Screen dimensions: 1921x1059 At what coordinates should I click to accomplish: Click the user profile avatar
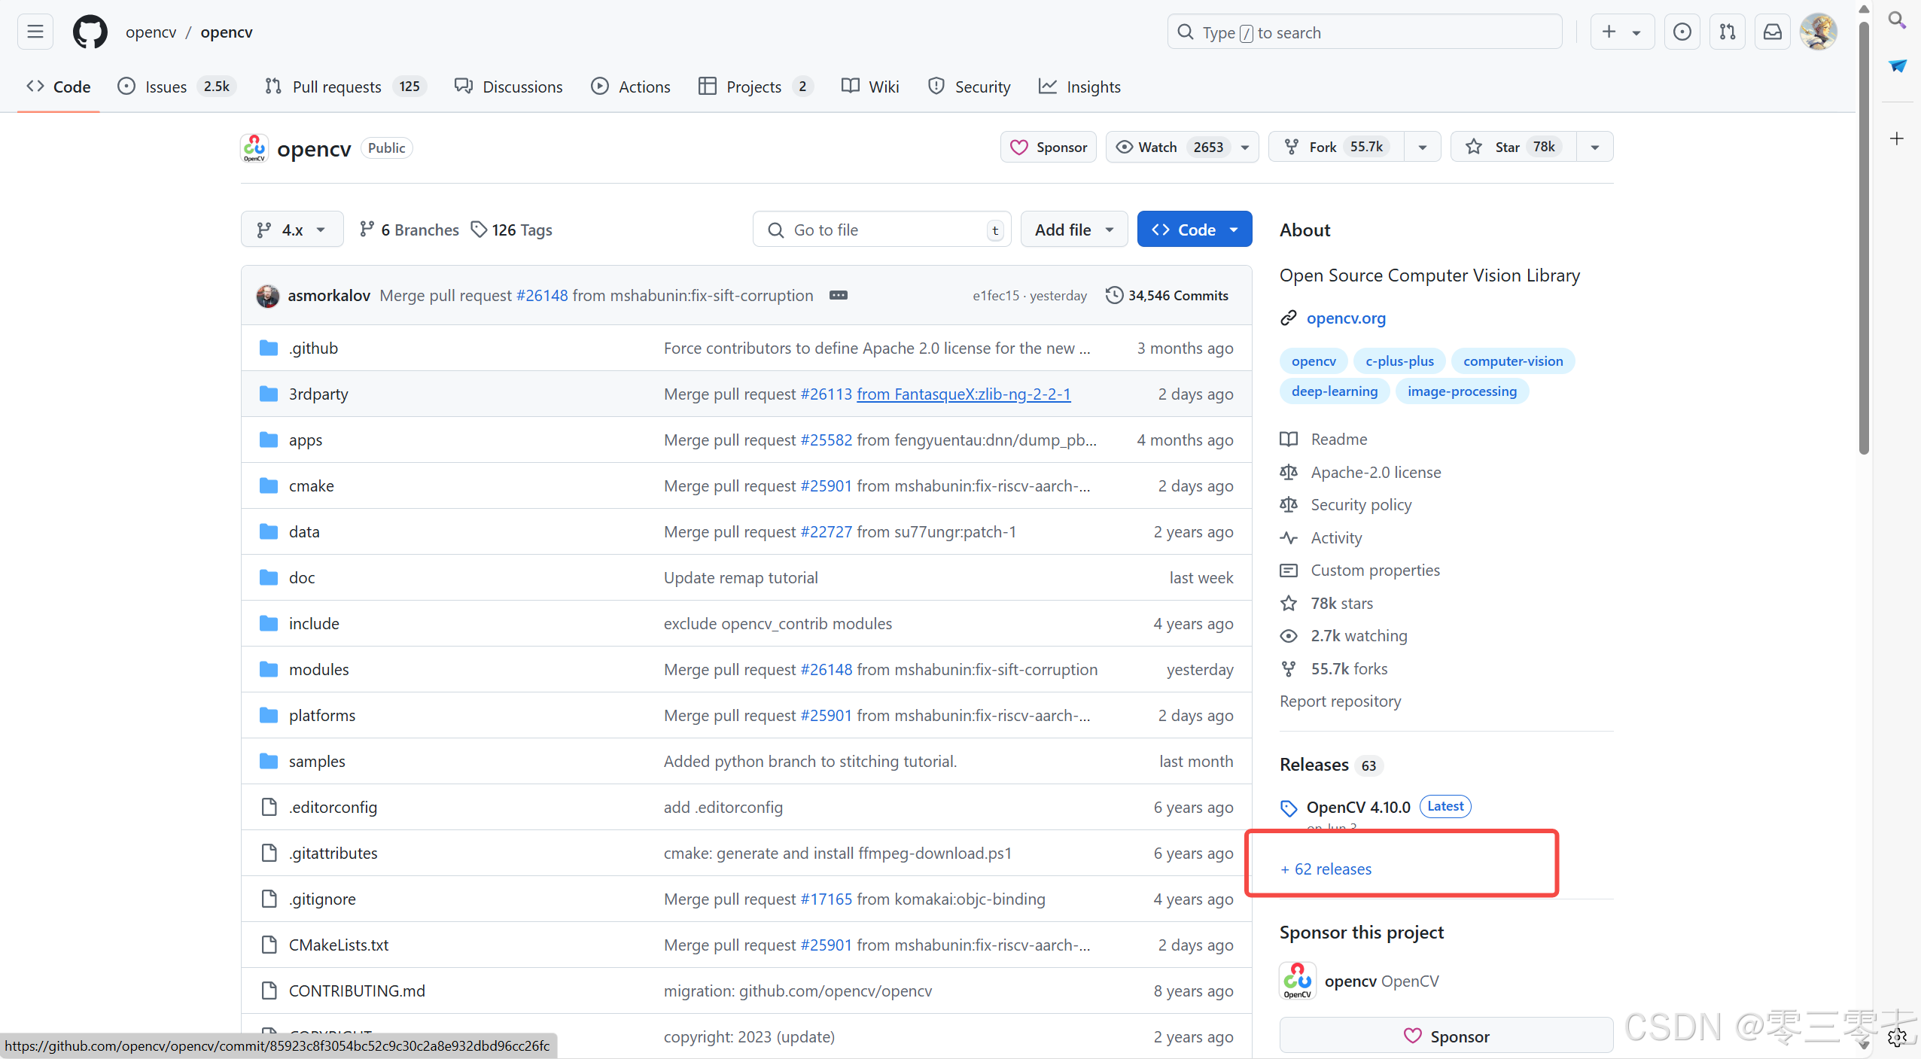coord(1818,32)
